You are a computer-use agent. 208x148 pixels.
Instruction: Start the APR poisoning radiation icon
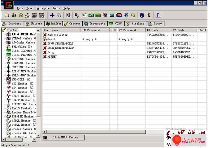(x=20, y=15)
